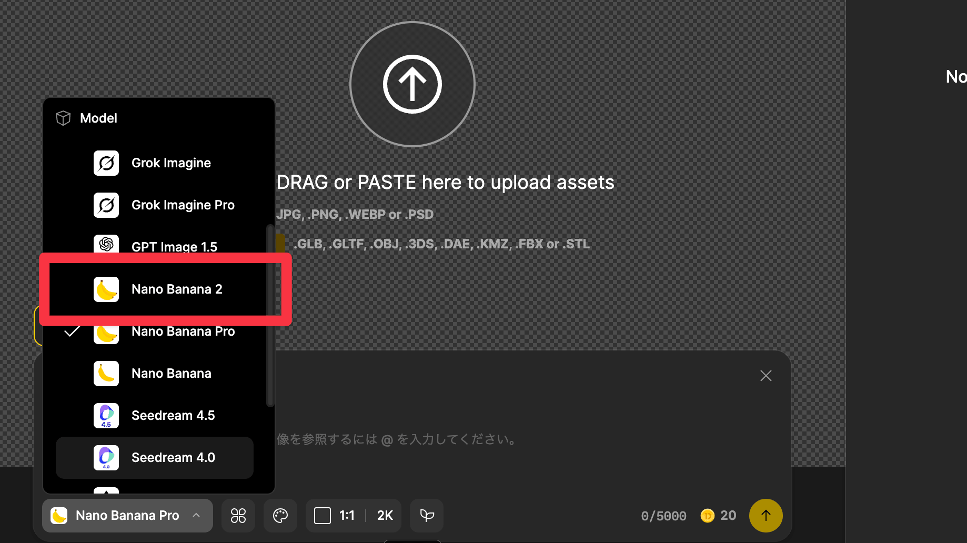Image resolution: width=967 pixels, height=543 pixels.
Task: Click the model list vertical scrollbar
Action: point(270,316)
